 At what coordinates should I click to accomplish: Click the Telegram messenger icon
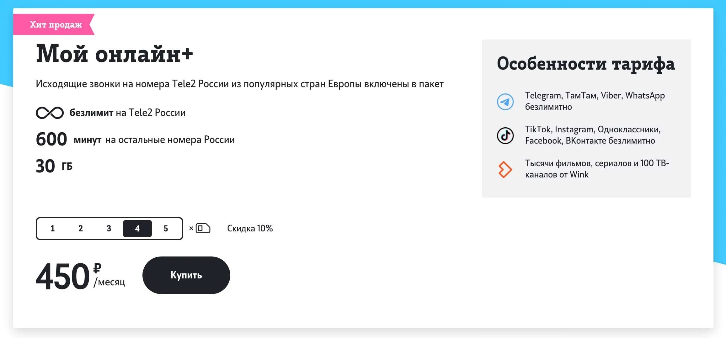pyautogui.click(x=505, y=102)
